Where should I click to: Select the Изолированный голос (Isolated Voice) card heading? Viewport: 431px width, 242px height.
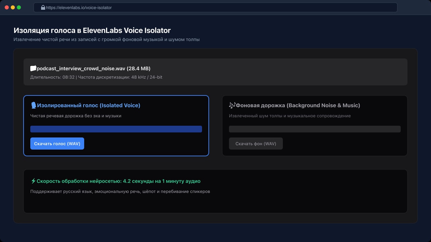pos(89,106)
